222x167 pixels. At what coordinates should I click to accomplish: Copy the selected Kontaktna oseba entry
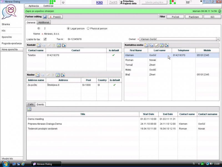coord(152,45)
